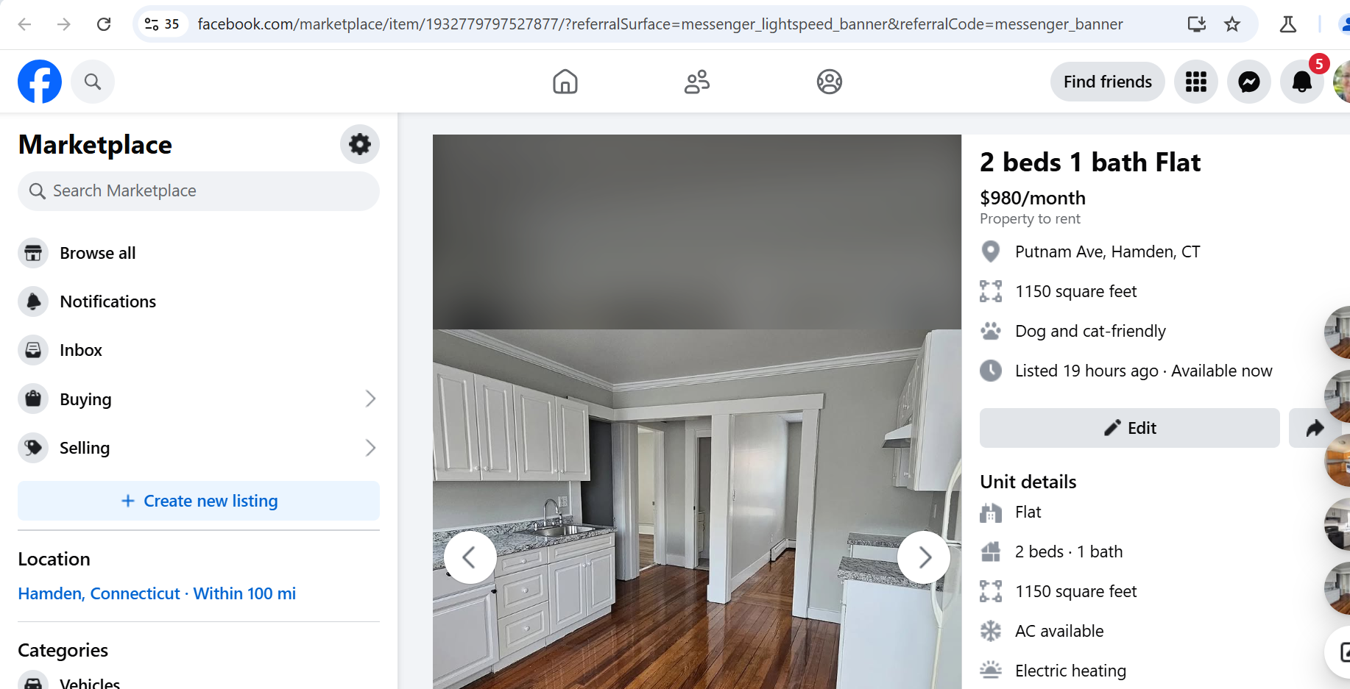Open the Selling section
This screenshot has height=689, width=1350.
199,448
